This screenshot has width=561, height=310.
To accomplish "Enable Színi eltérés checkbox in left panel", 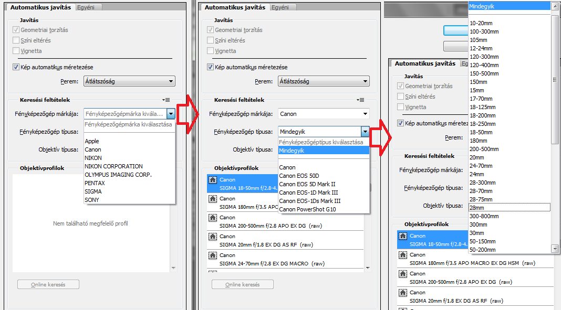I will (16, 40).
